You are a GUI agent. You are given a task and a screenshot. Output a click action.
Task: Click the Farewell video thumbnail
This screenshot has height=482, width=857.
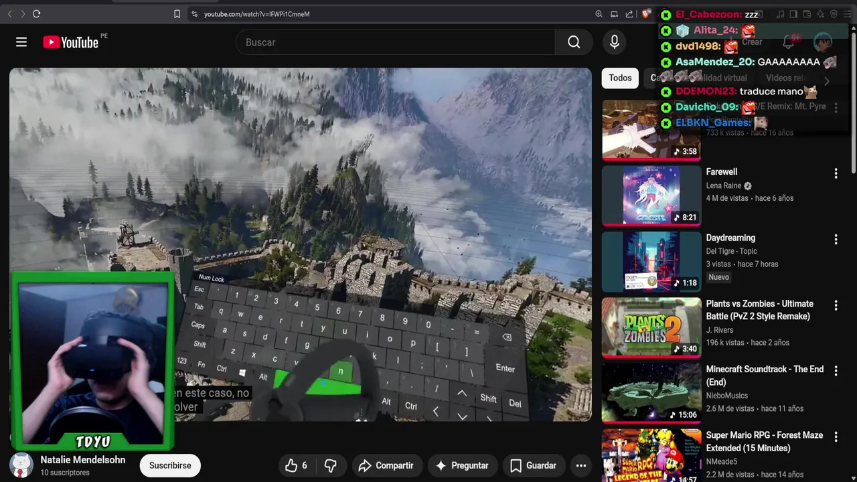[x=651, y=195]
